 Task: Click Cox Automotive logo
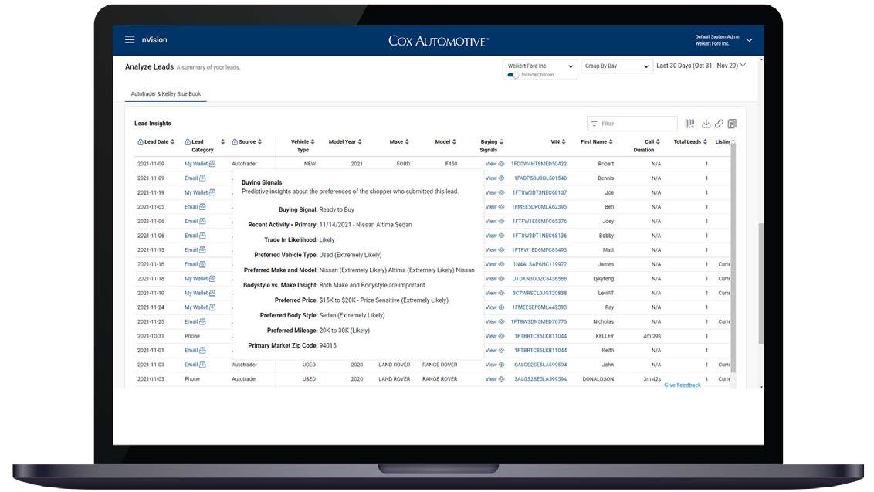[x=438, y=41]
